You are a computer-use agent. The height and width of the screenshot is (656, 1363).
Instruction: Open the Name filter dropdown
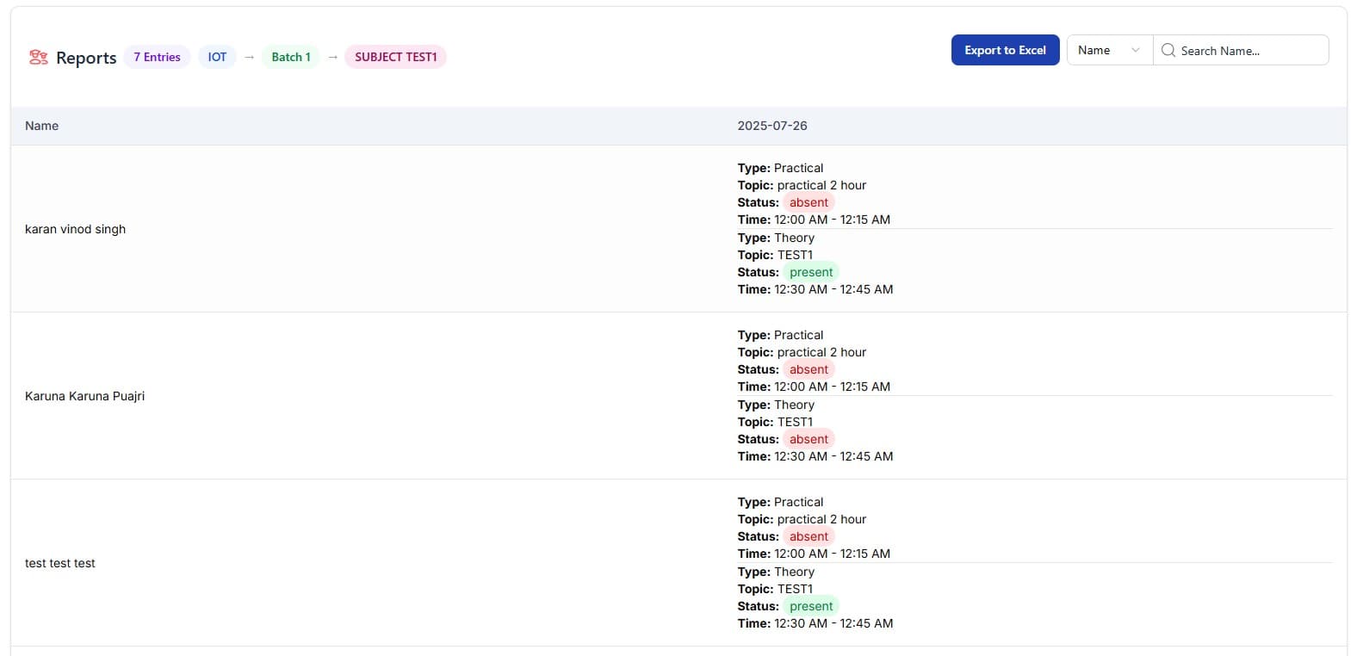(x=1109, y=51)
